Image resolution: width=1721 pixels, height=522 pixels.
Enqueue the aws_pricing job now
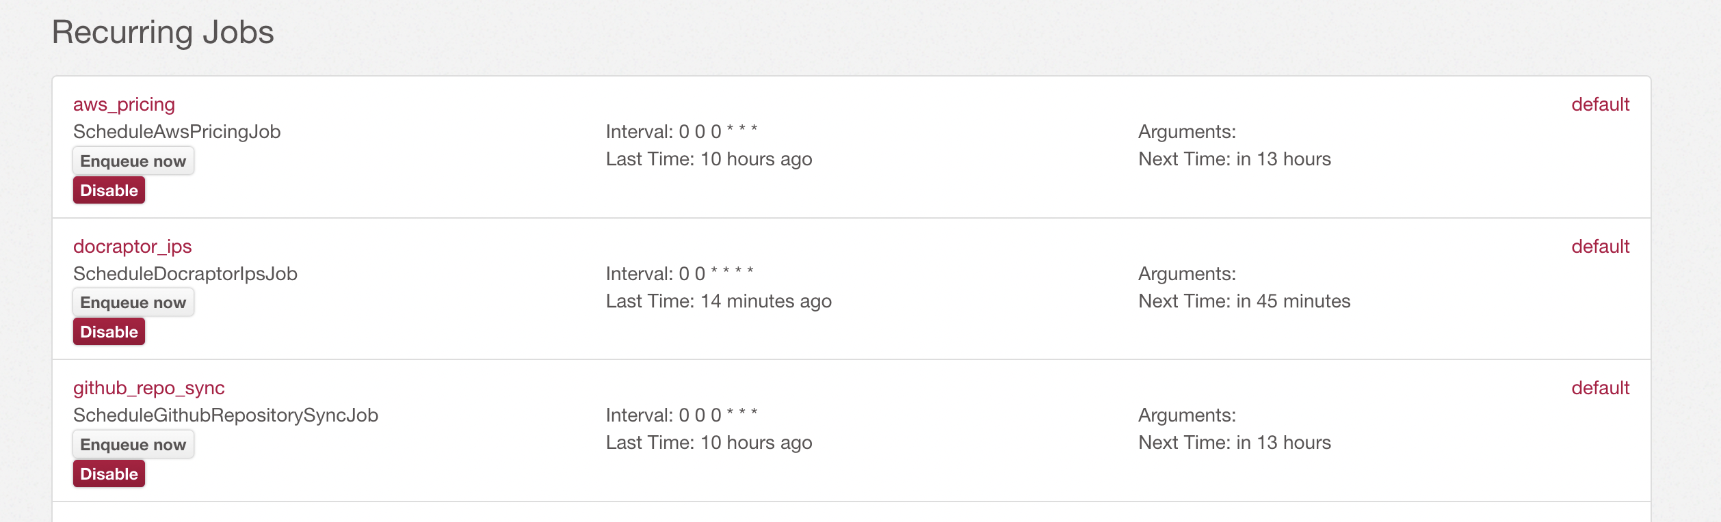[133, 161]
